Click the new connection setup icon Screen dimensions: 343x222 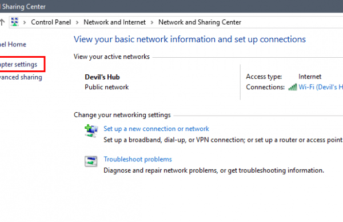[x=91, y=131]
